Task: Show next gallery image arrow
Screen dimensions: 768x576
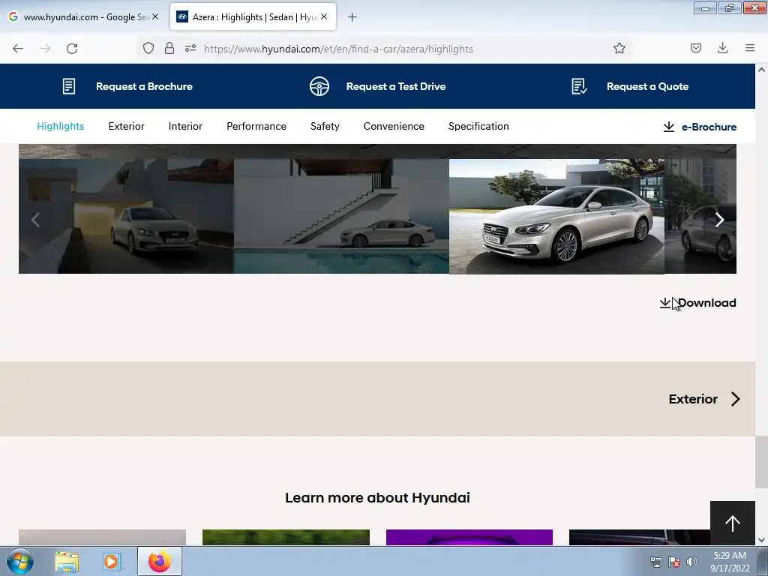Action: [719, 220]
